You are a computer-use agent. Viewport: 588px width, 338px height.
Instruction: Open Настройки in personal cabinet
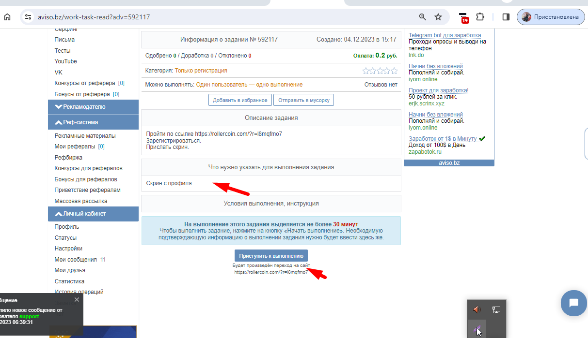coord(68,249)
